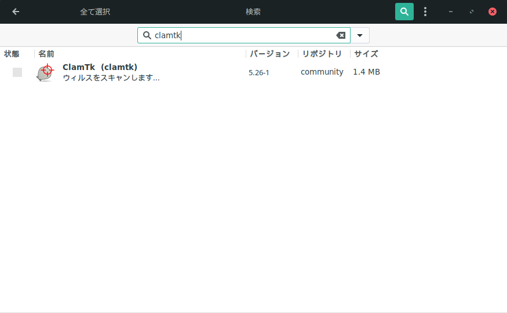Click the 全て選択 (select all) button
This screenshot has height=313, width=507.
[x=95, y=12]
